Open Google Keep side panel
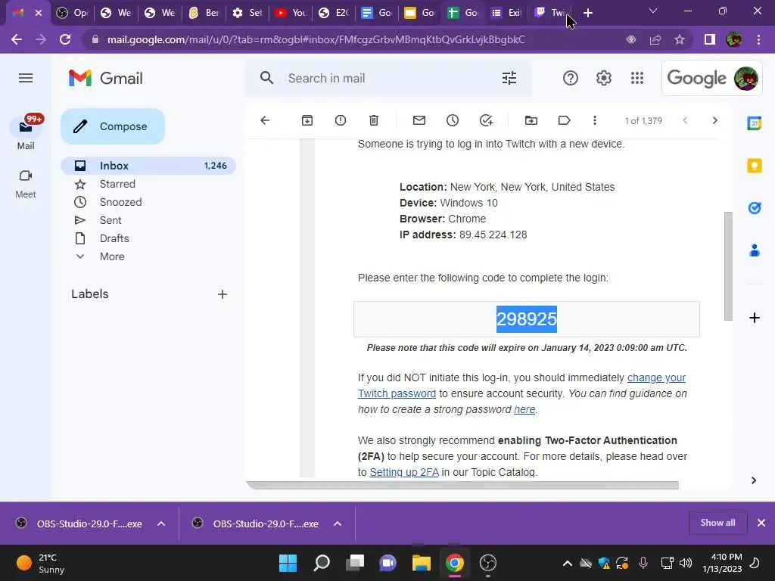This screenshot has height=581, width=775. coord(755,166)
